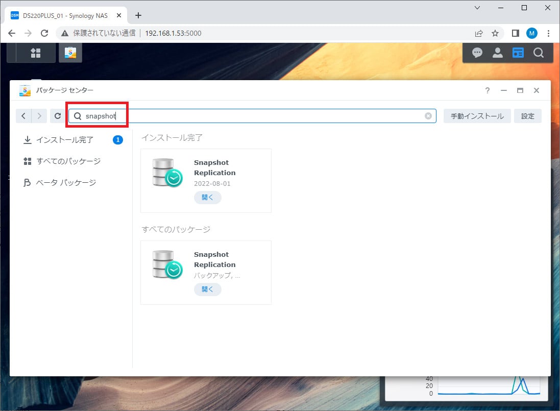
Task: Share this page icon in address bar
Action: tap(478, 33)
